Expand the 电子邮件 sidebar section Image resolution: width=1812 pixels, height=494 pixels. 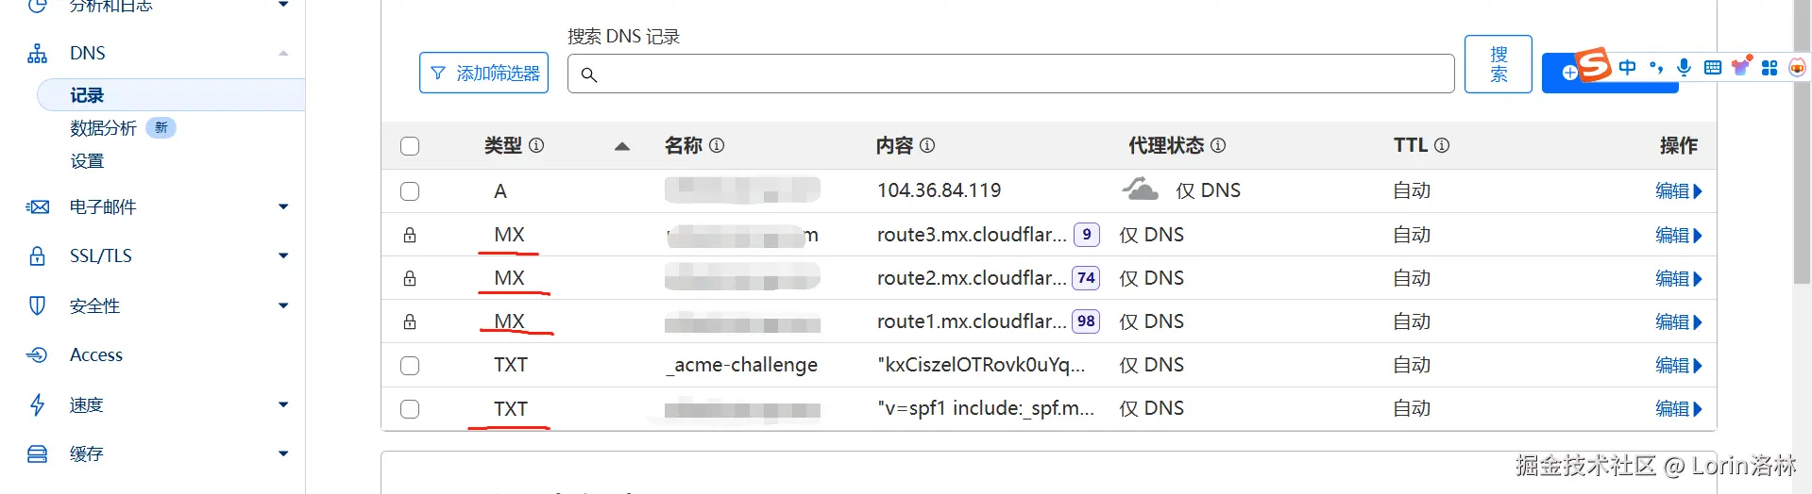click(283, 206)
